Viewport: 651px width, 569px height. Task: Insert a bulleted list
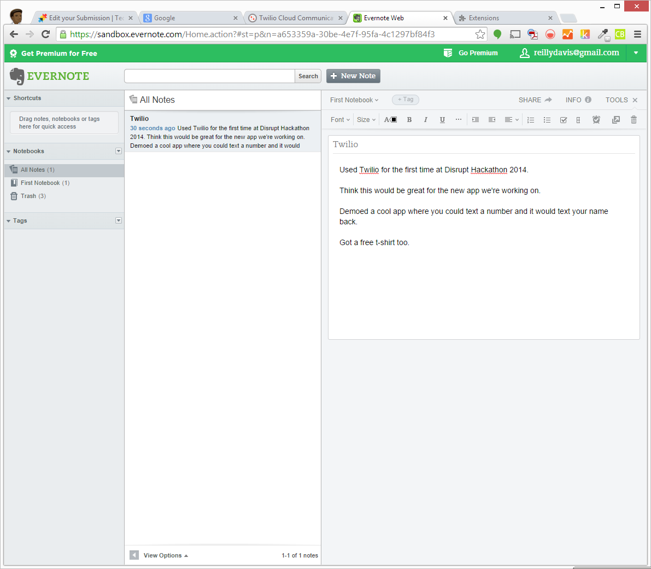click(x=547, y=120)
